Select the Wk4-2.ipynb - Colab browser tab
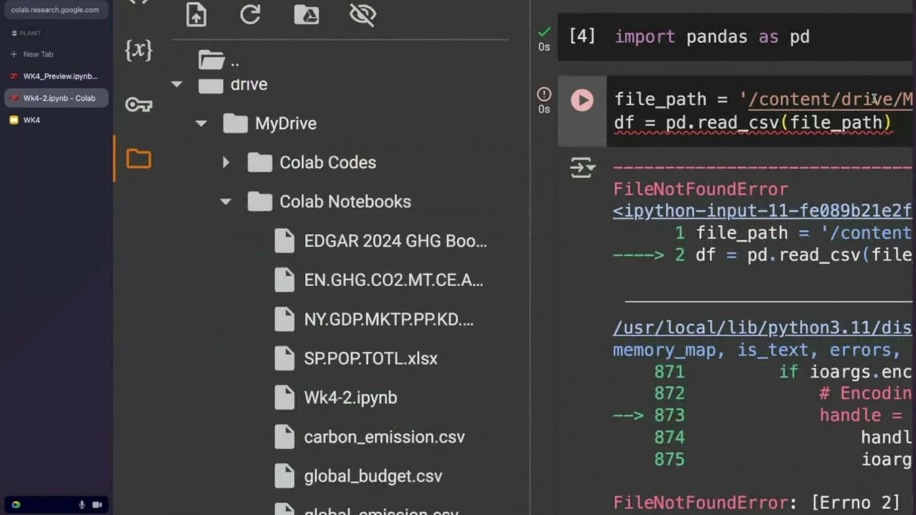 56,98
